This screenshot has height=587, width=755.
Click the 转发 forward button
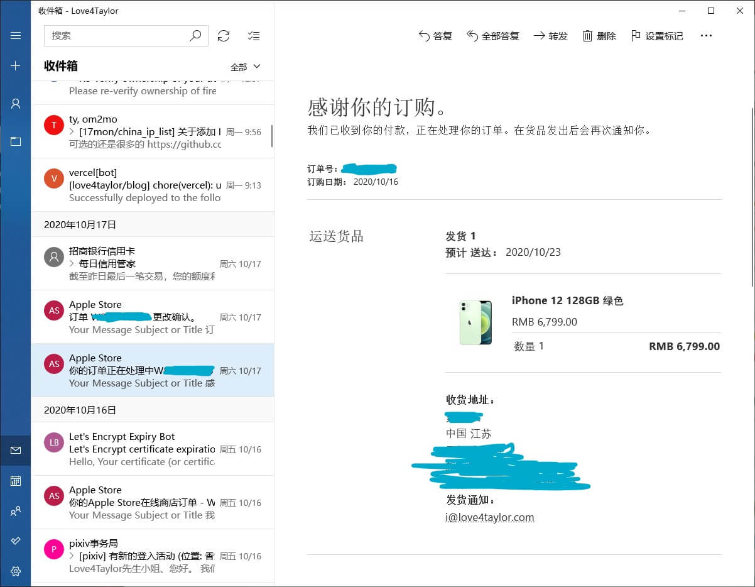pos(550,36)
